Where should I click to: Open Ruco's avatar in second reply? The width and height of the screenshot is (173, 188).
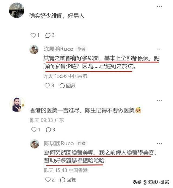coord(35,144)
